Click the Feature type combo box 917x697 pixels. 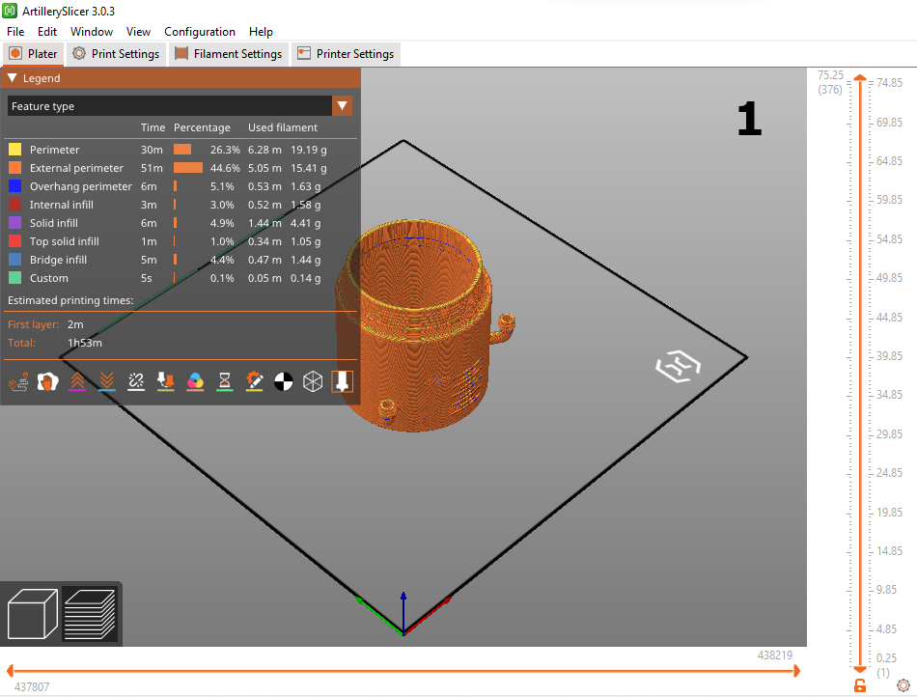180,106
